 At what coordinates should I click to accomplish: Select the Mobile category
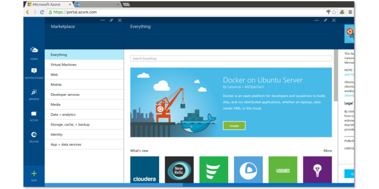[x=84, y=85]
